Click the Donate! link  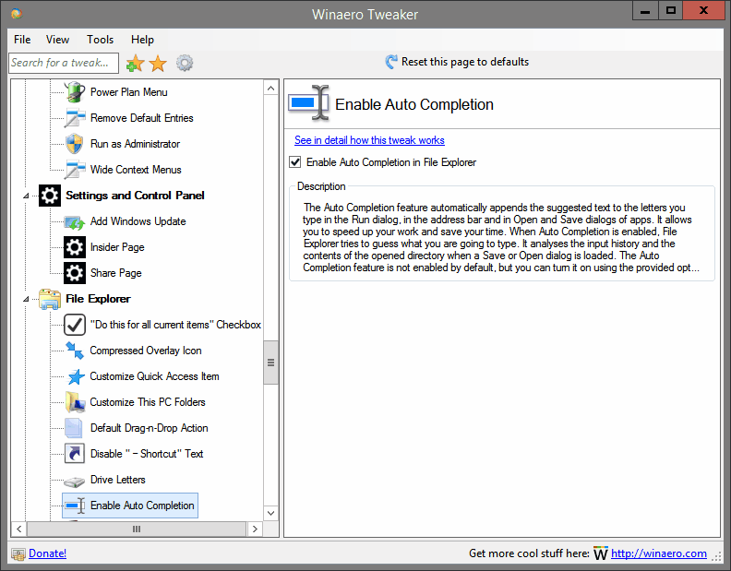point(48,553)
